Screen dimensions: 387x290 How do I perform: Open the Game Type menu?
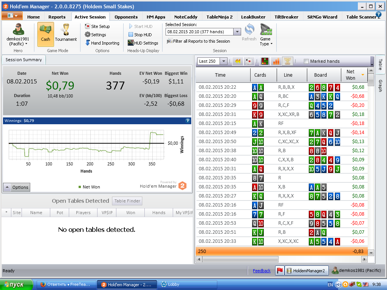click(266, 35)
